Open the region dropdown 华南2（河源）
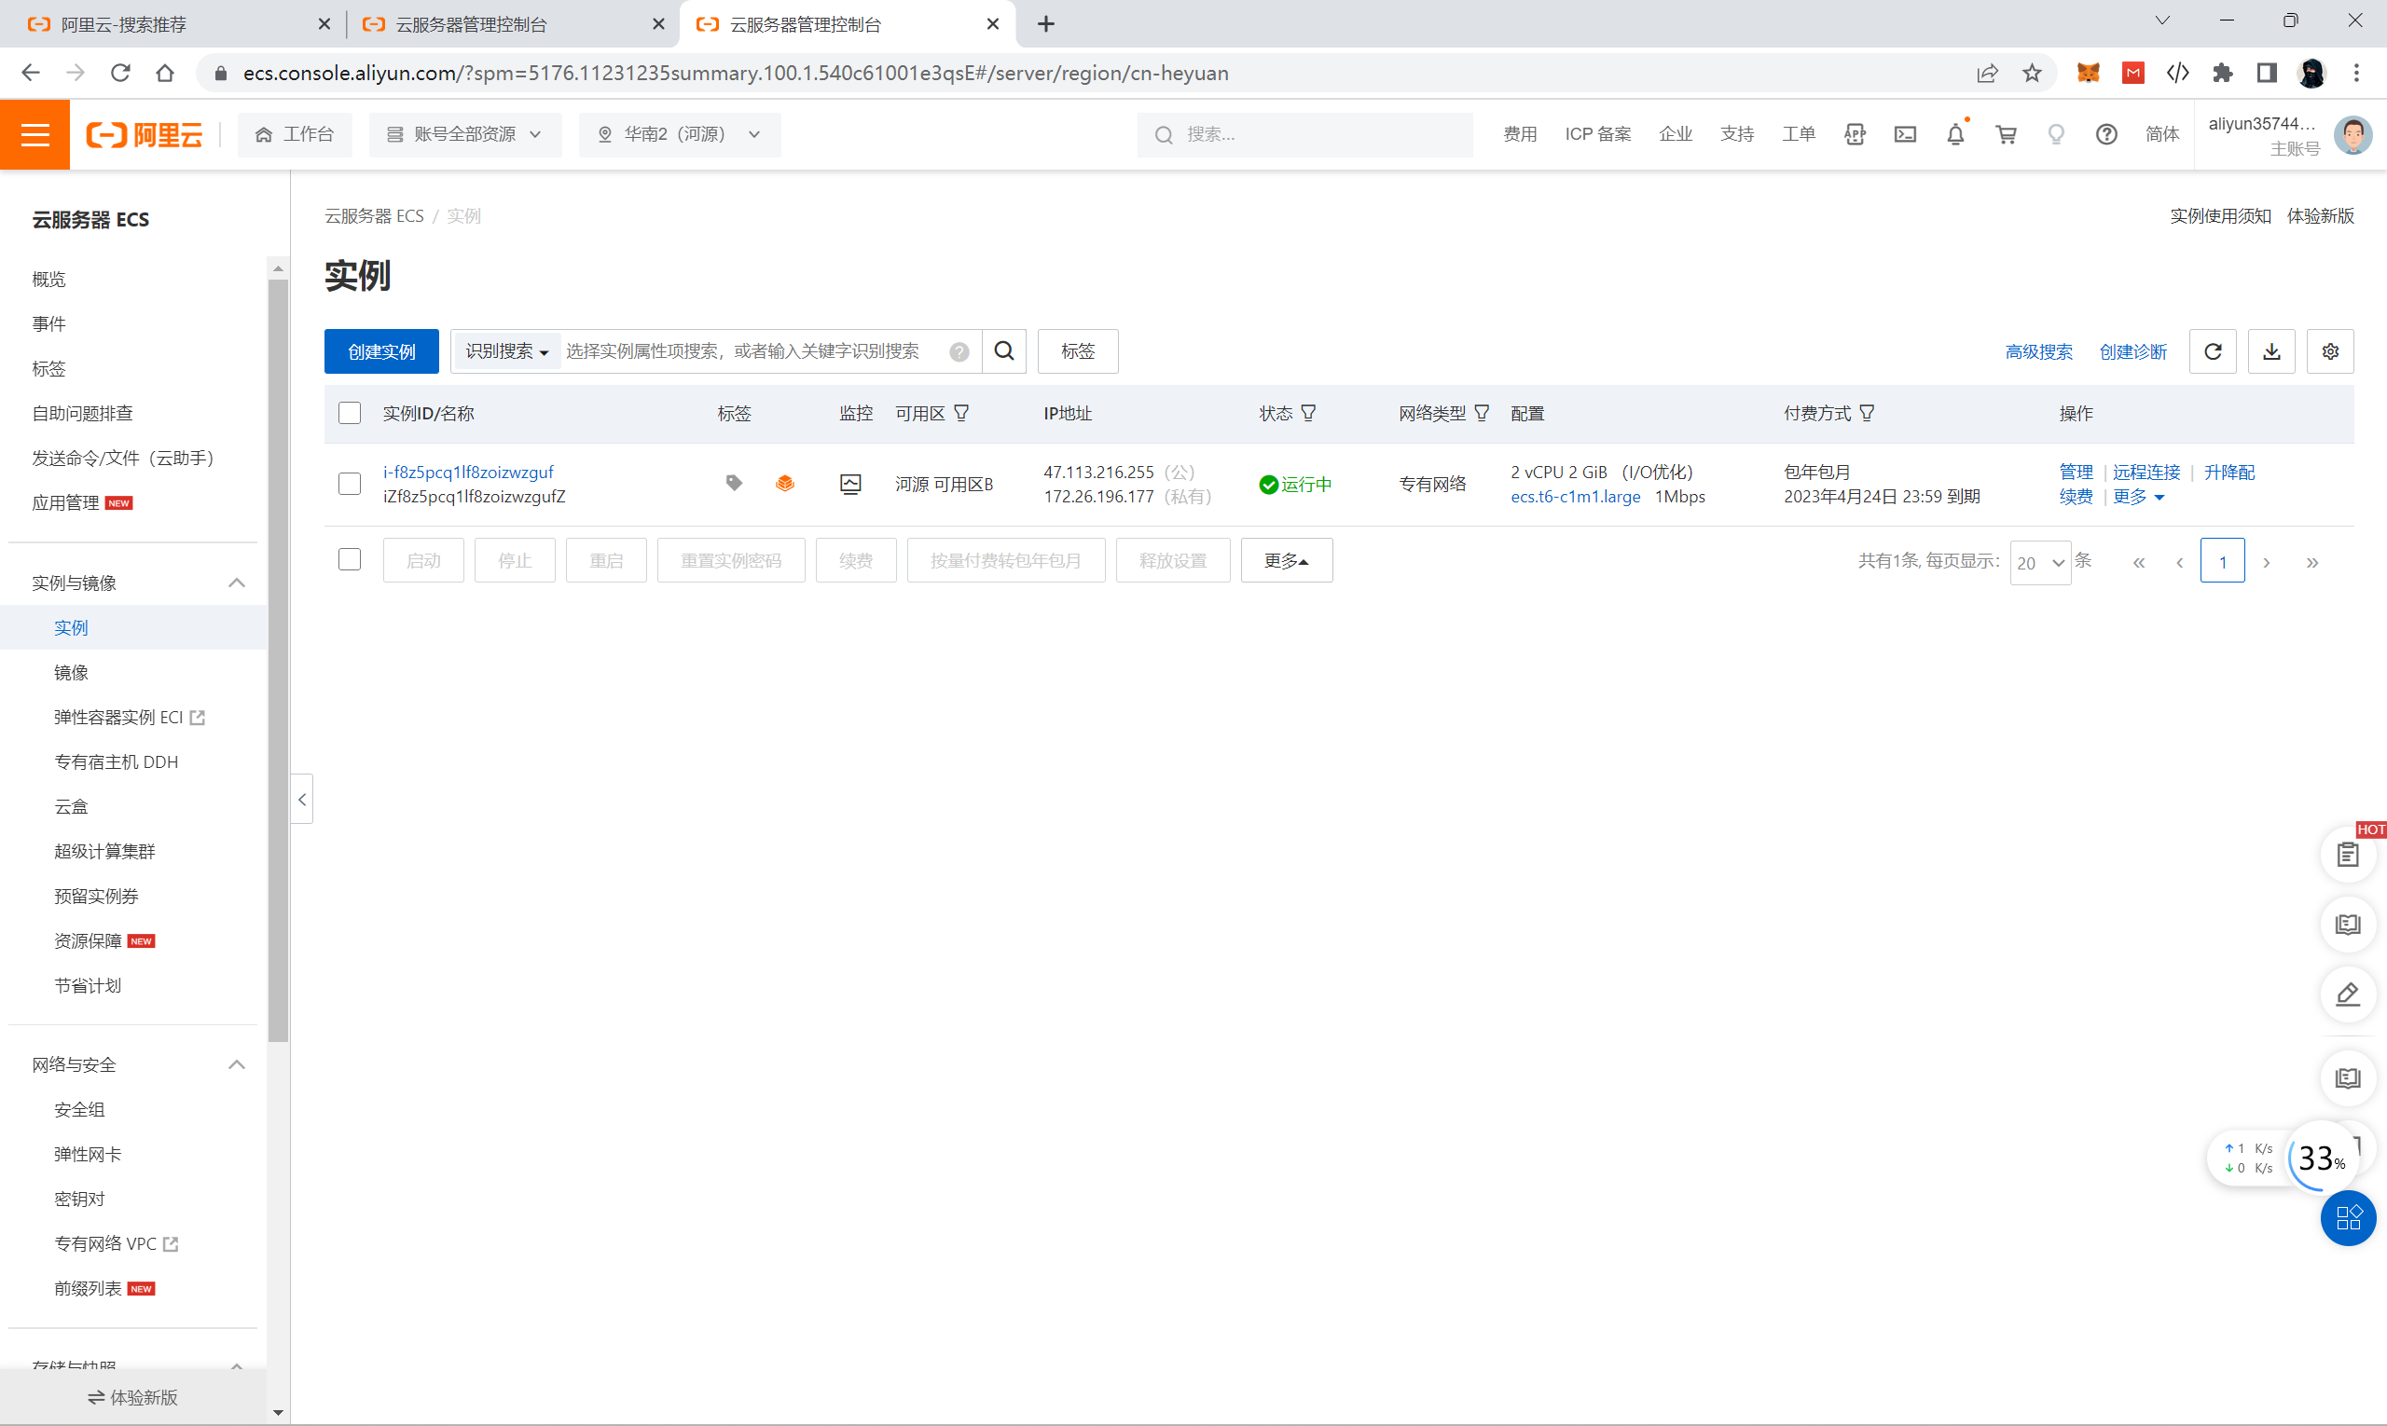The image size is (2387, 1426). 679,134
